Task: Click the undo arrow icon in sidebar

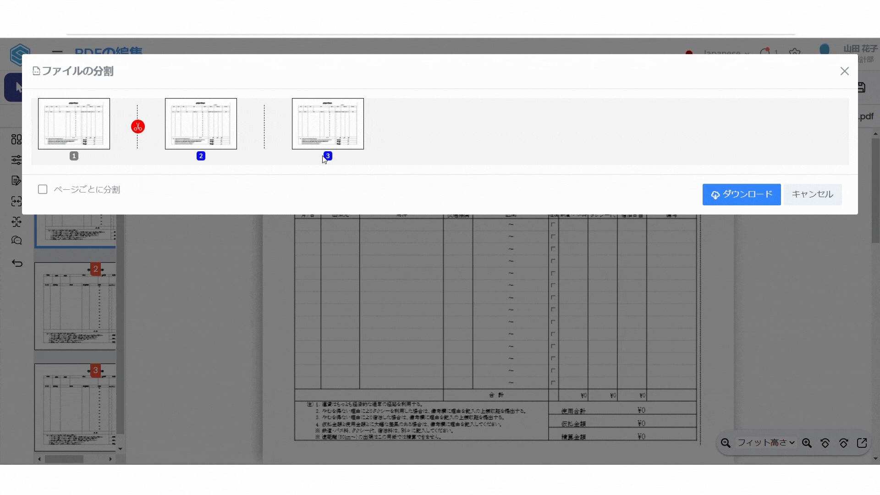Action: coord(17,263)
